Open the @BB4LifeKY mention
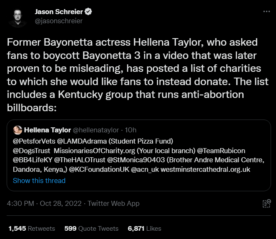Viewport: 276px width, 239px height. click(32, 160)
